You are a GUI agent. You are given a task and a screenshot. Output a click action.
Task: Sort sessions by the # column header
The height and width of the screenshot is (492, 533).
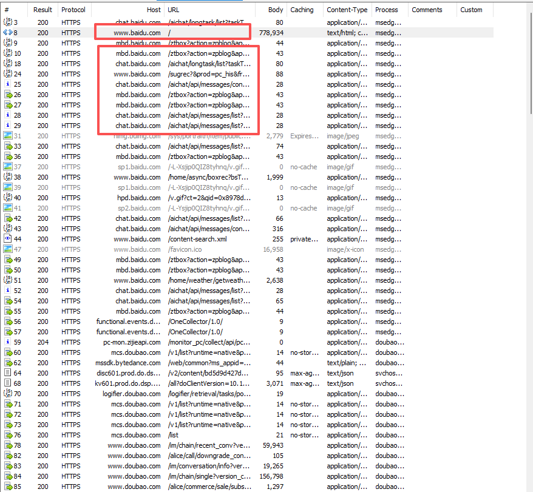[x=13, y=10]
